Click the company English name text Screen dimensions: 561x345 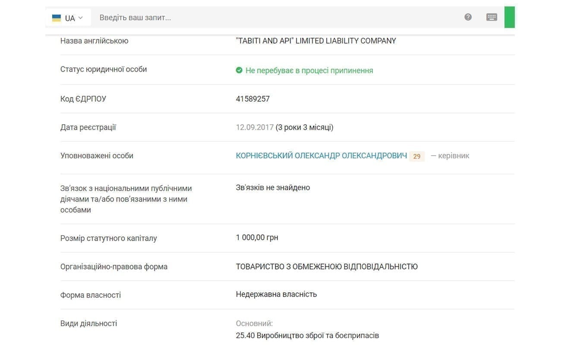(x=316, y=41)
